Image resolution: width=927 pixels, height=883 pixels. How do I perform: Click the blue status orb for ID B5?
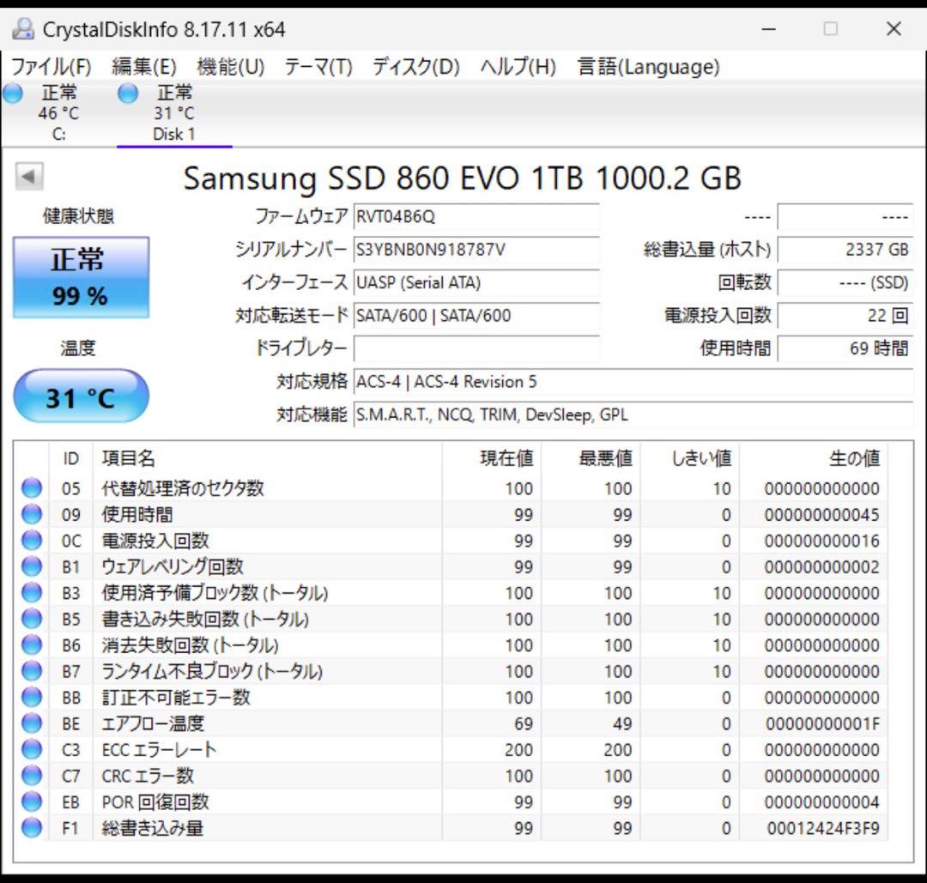coord(32,619)
